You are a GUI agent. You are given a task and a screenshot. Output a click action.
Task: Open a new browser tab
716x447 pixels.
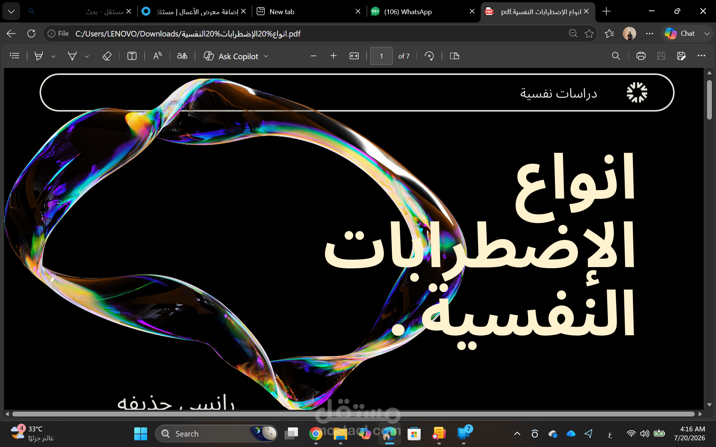click(x=606, y=12)
